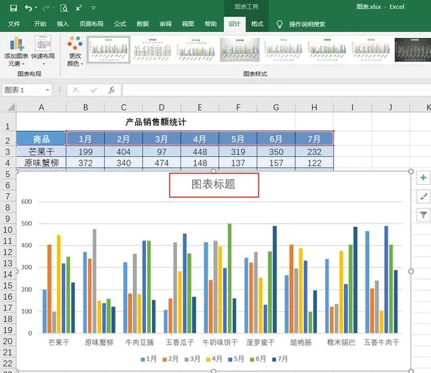Select the dark background chart style thumbnail
This screenshot has width=431, height=373.
click(413, 50)
